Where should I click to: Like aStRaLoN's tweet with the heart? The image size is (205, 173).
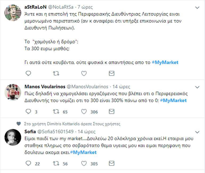pyautogui.click(x=84, y=73)
